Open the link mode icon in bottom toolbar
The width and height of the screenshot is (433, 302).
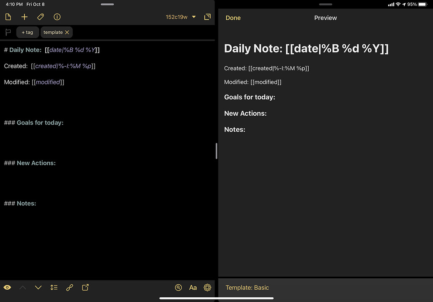[x=70, y=288]
